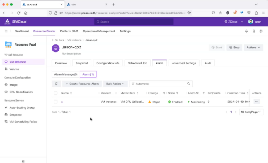This screenshot has height=163, width=268.
Task: Sort by Resource column arrows
Action: click(116, 93)
